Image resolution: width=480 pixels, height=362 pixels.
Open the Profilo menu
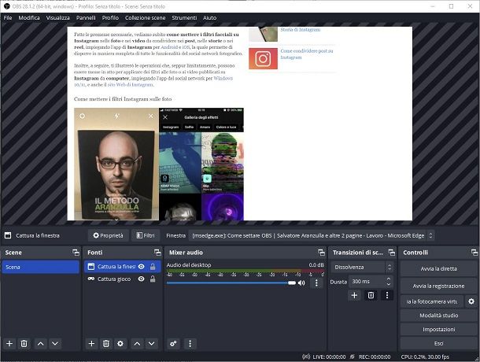point(110,18)
